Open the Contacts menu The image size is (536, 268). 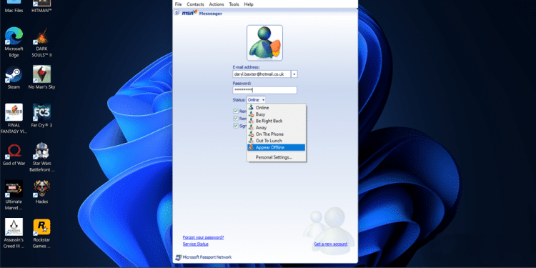[195, 4]
